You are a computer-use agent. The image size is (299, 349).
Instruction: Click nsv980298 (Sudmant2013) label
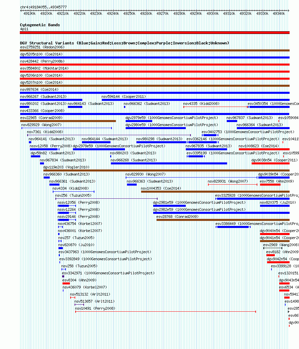point(159,139)
